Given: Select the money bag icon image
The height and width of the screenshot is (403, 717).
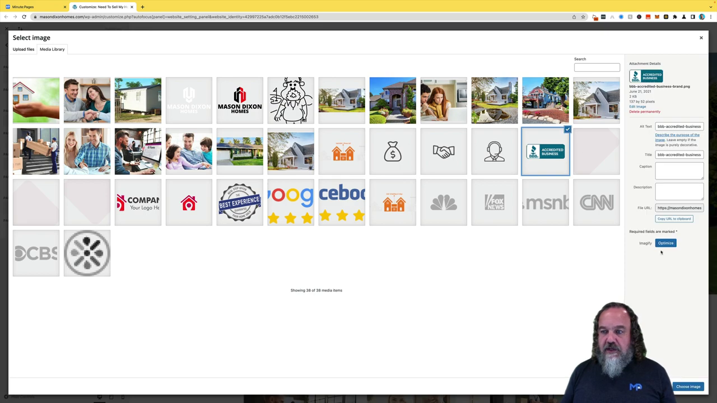Looking at the screenshot, I should 393,152.
